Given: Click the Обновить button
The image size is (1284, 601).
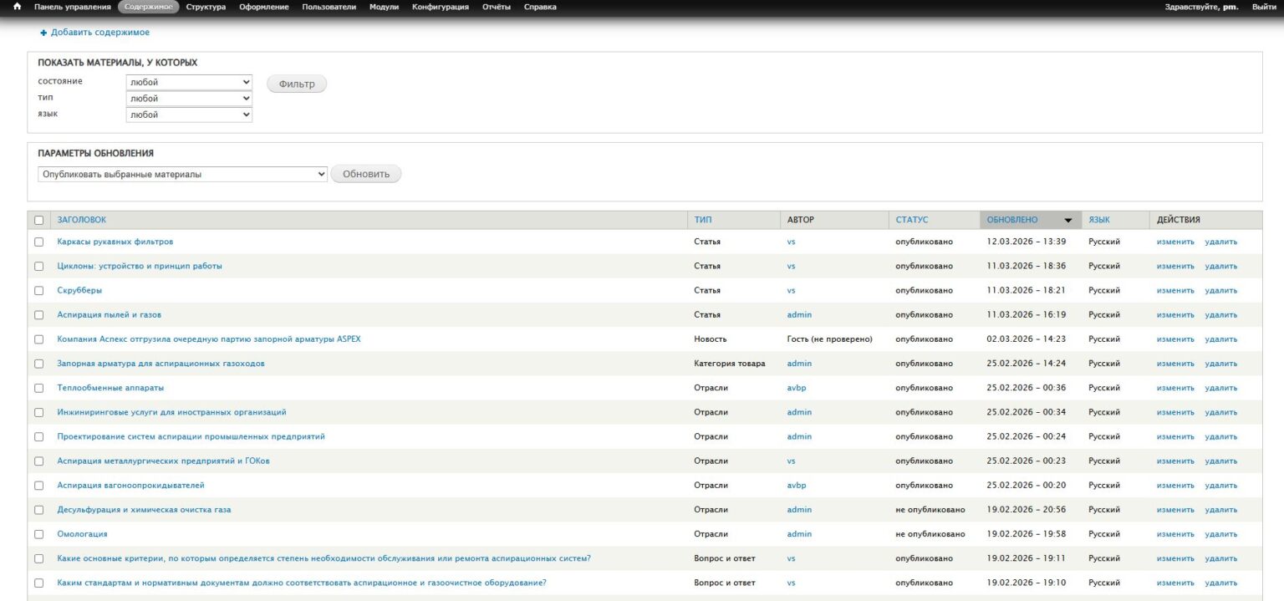Looking at the screenshot, I should (x=366, y=174).
